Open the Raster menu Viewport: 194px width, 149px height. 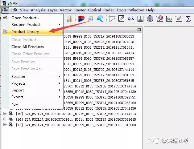pos(80,10)
